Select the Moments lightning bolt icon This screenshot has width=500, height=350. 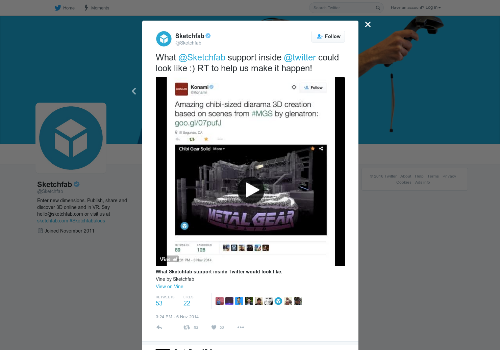[x=86, y=7]
